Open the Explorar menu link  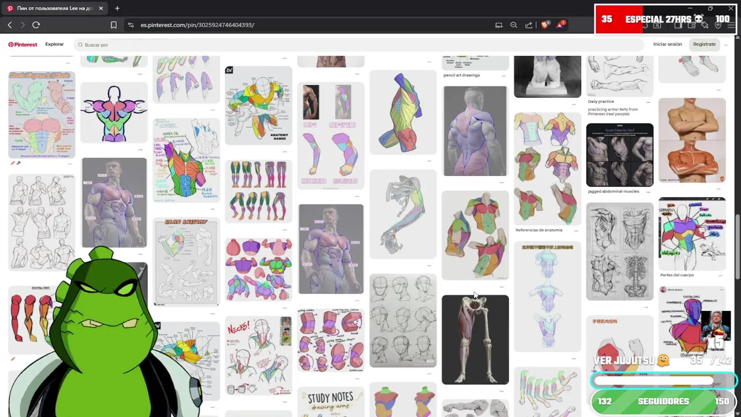54,44
